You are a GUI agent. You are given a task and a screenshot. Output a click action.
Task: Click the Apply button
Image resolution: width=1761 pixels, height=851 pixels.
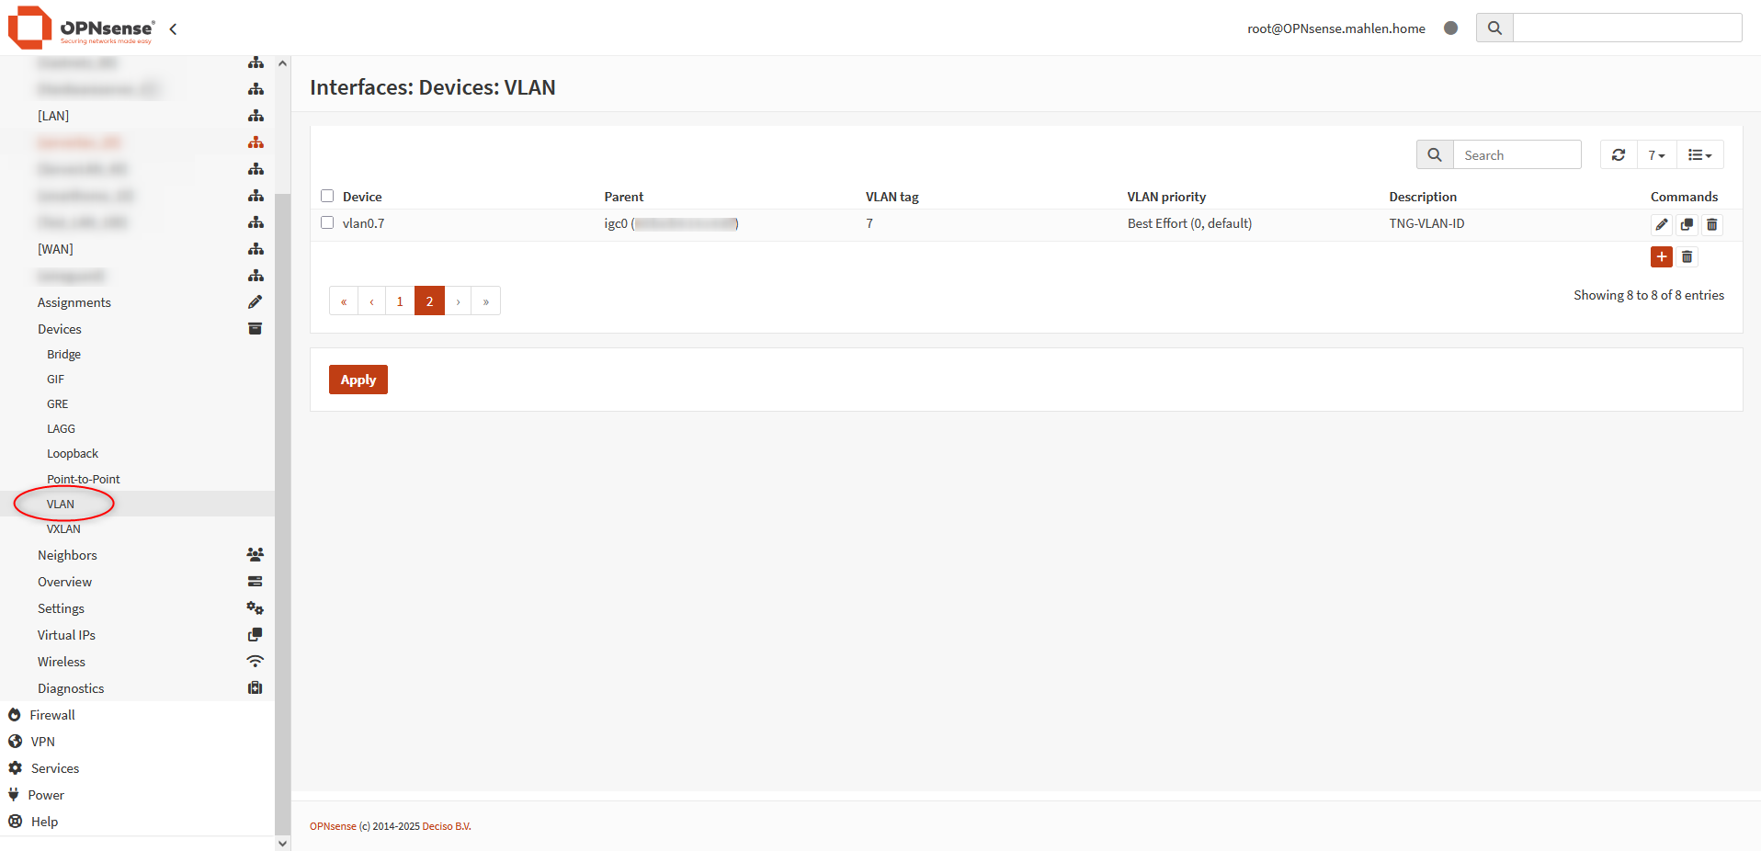[358, 380]
